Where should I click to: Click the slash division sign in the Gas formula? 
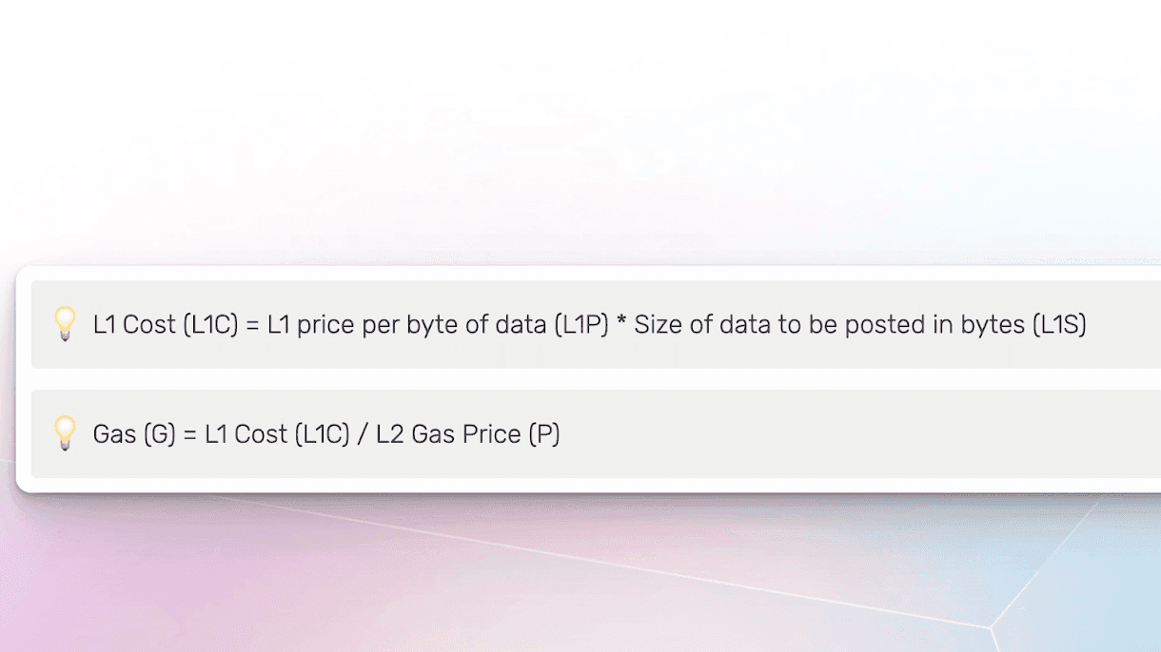tap(363, 434)
